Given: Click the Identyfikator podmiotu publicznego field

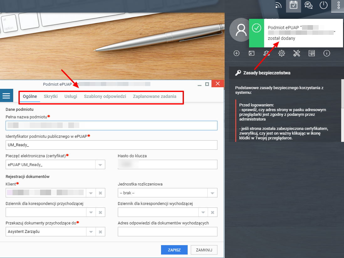Looking at the screenshot, I should pyautogui.click(x=112, y=145).
